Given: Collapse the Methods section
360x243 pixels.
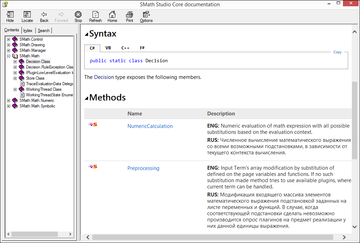Looking at the screenshot, I should (87, 98).
